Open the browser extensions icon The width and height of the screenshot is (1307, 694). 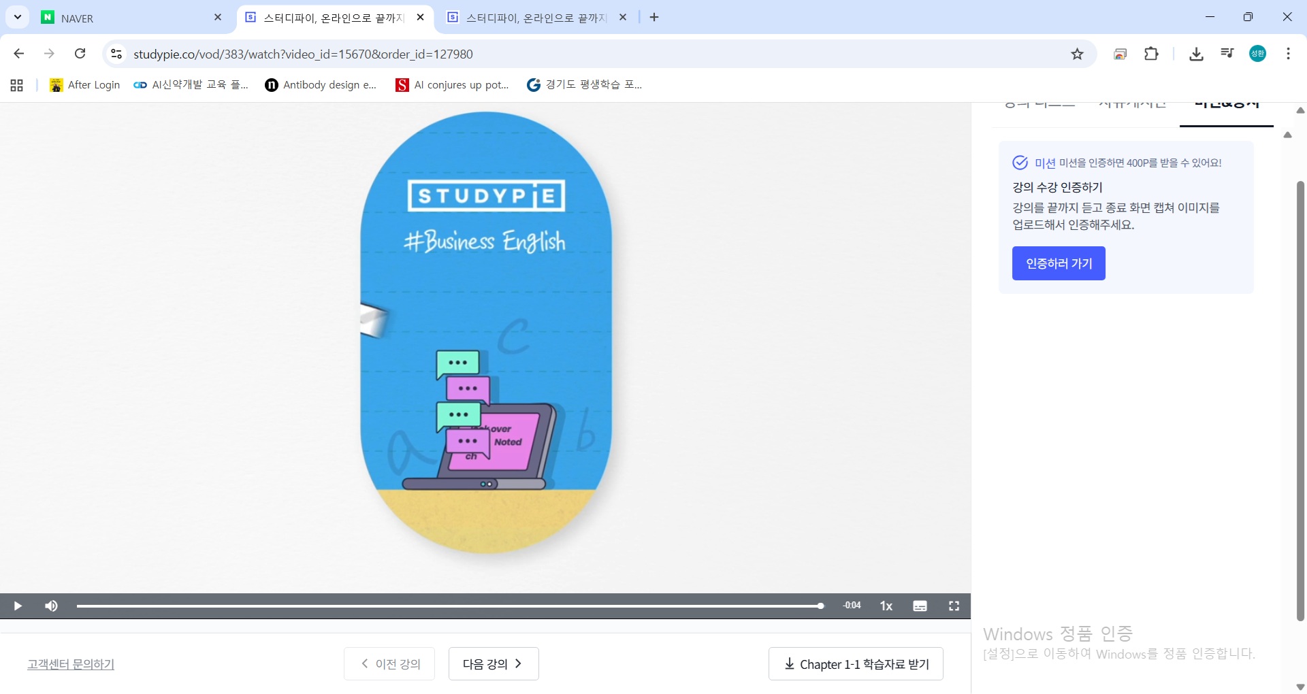pos(1151,54)
